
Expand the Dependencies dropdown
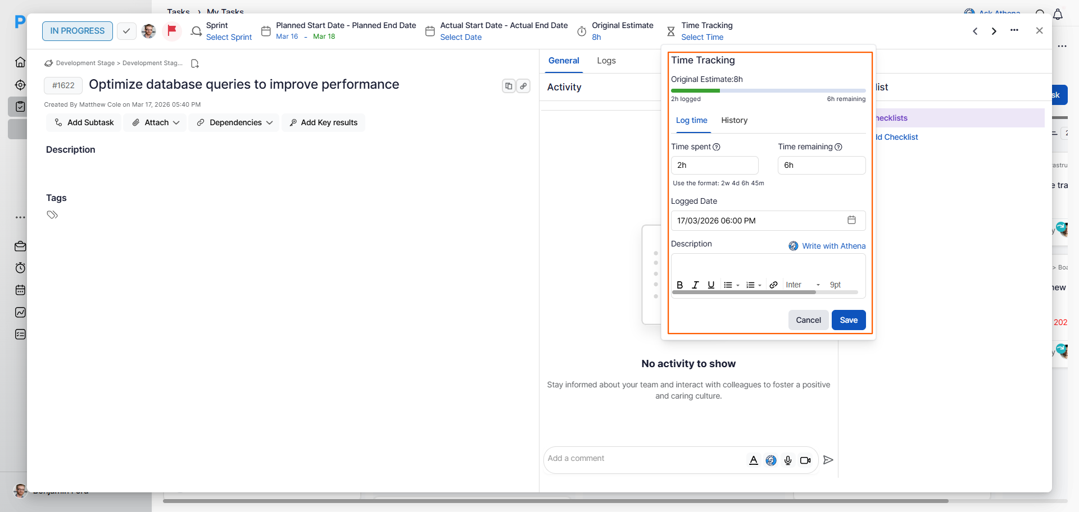coord(234,122)
